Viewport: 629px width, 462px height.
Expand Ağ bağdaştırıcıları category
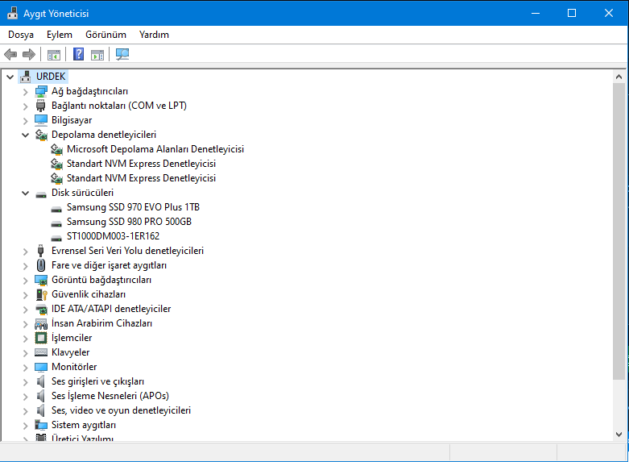[x=25, y=92]
